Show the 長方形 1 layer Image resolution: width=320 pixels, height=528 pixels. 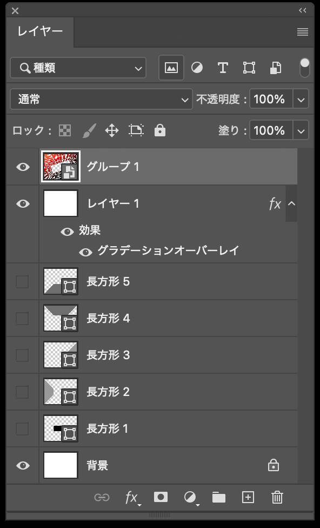click(x=22, y=428)
